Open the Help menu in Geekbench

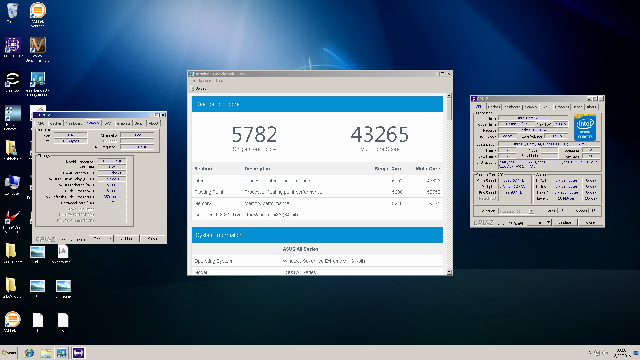pos(219,80)
